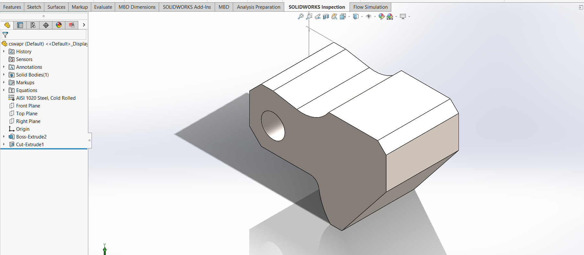
Task: Click the Boss-Extrude2 feature icon
Action: (12, 137)
